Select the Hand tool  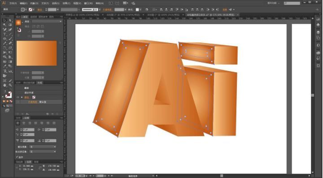(x=5, y=85)
